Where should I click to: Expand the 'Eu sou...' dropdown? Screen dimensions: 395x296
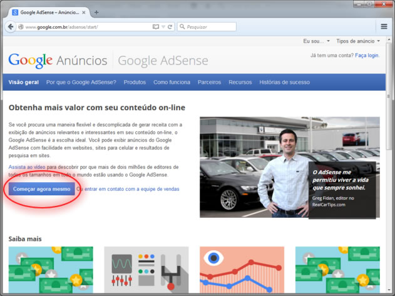(x=316, y=41)
